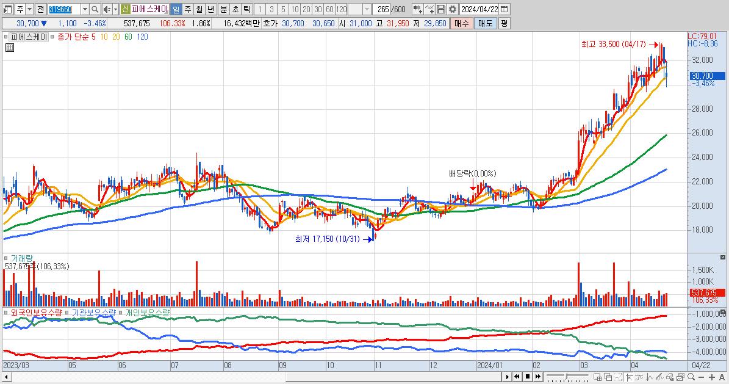Screen dimensions: 729x384
Task: Select the 초 seconds period toggle
Action: [235, 9]
